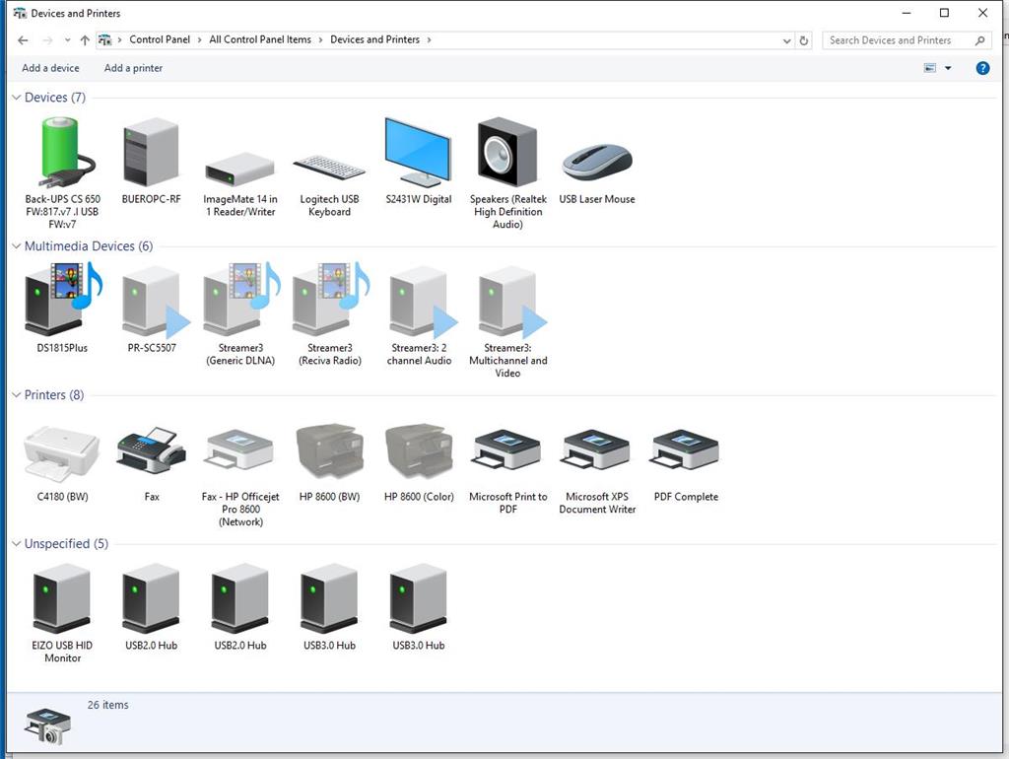Select the USB Laser Mouse icon
Viewport: 1009px width, 759px height.
click(597, 161)
